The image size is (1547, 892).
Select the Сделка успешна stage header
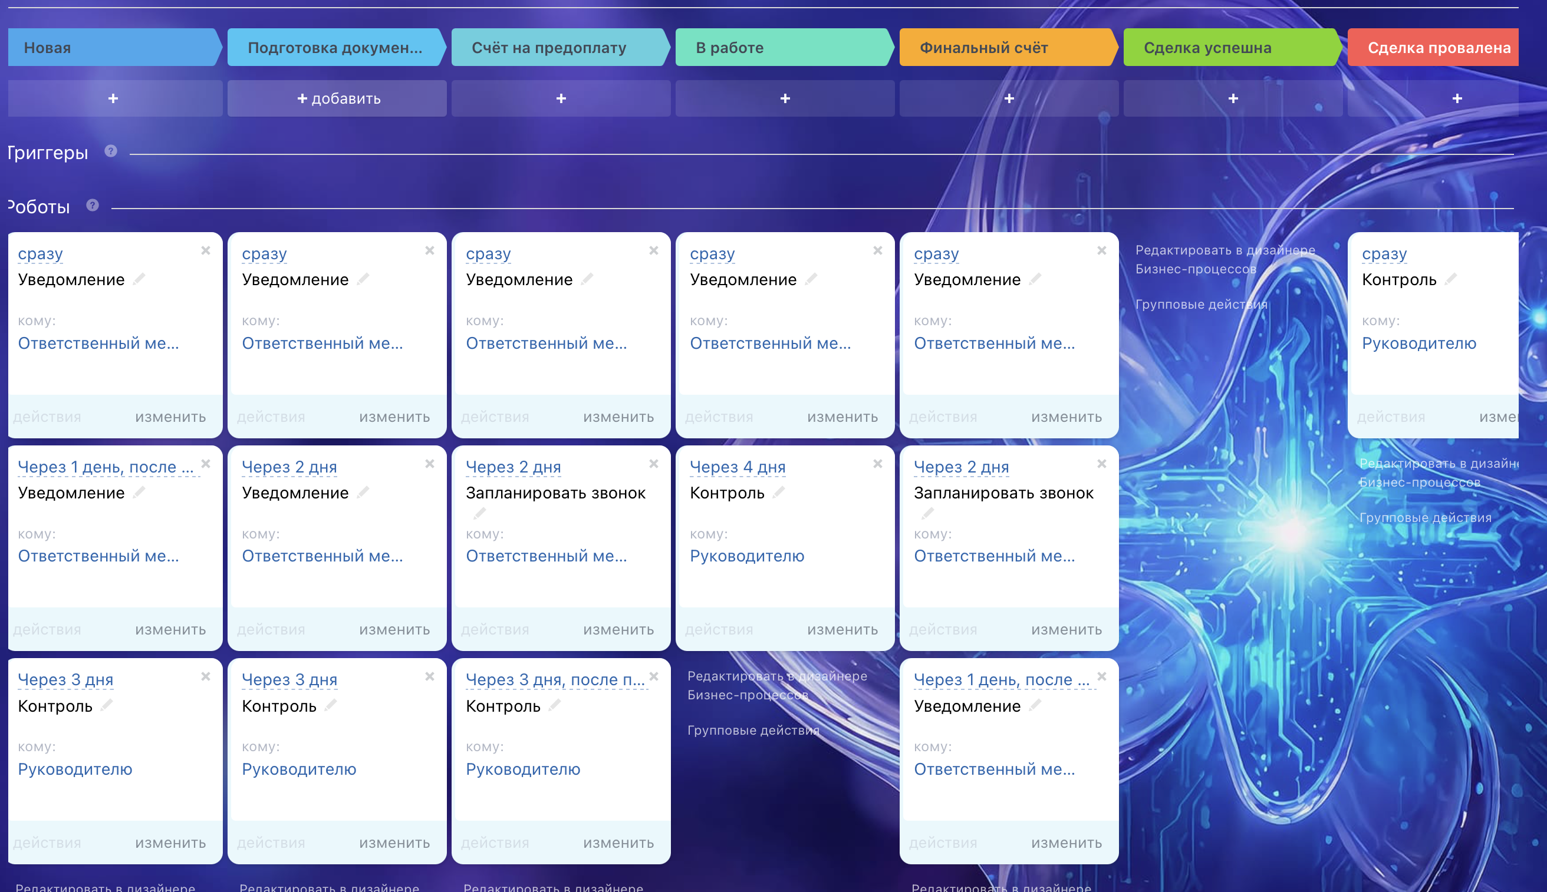click(x=1233, y=47)
